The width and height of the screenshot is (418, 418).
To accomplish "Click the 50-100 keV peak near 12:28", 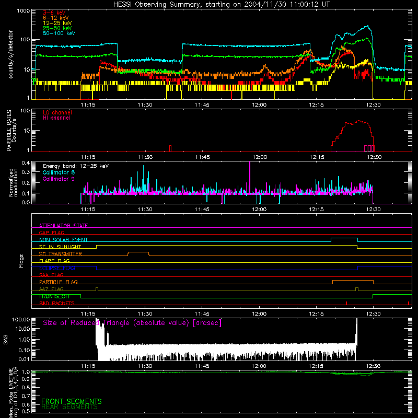I will click(368, 26).
